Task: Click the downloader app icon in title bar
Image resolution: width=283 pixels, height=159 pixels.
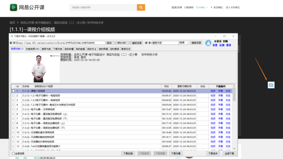Action: [x=12, y=36]
